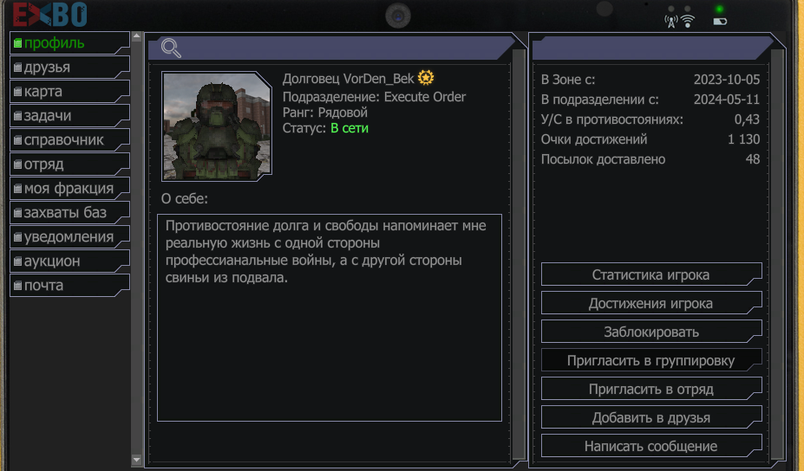
Task: Click the antenna tower signal icon
Action: [671, 22]
